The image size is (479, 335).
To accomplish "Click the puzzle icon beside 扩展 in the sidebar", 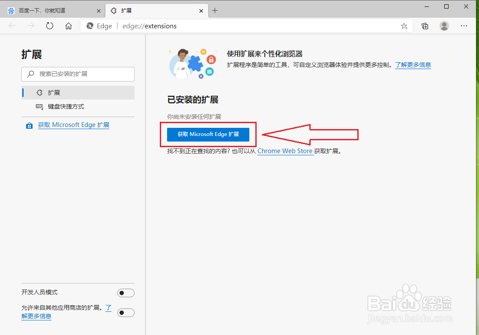I will click(x=39, y=93).
